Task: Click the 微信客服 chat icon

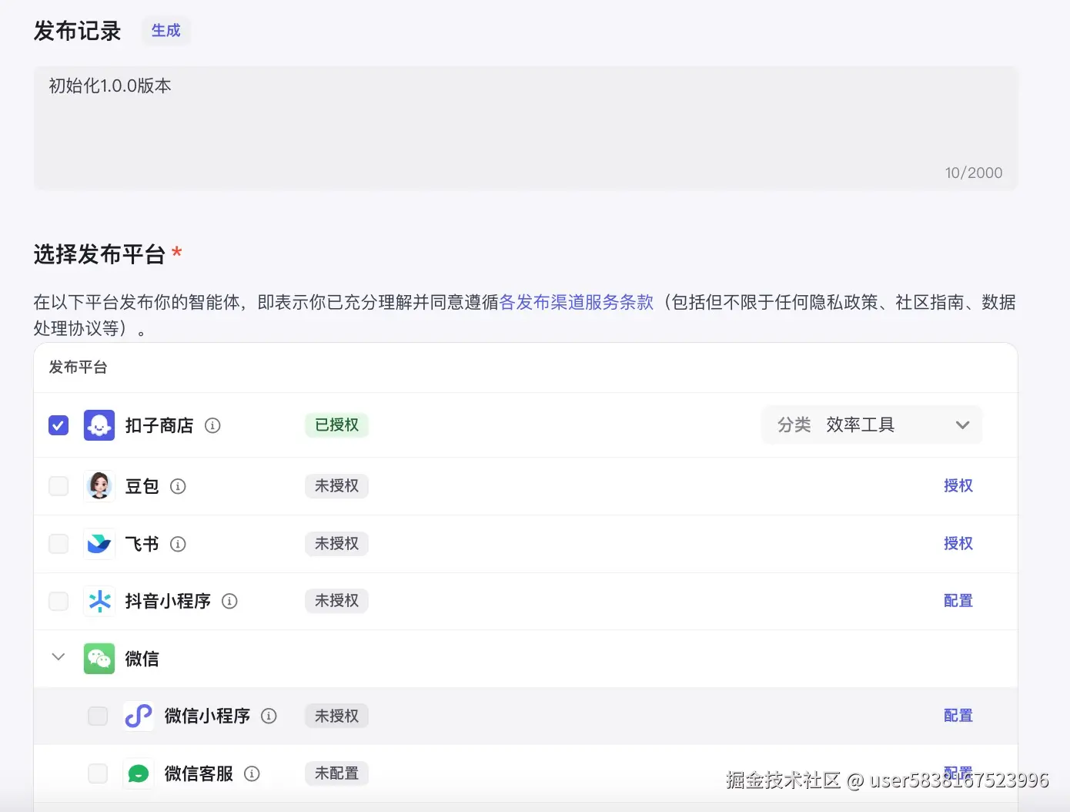Action: [139, 773]
